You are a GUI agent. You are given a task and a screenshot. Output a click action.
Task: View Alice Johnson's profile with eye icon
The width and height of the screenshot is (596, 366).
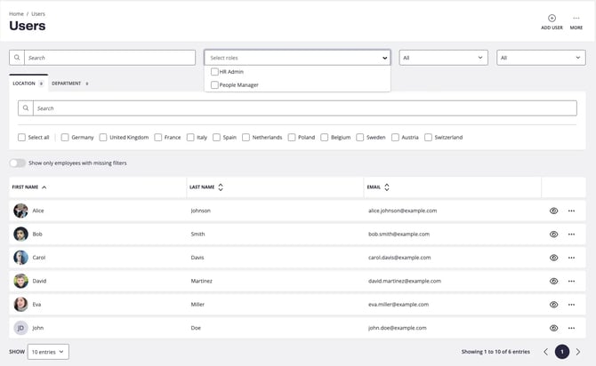553,211
